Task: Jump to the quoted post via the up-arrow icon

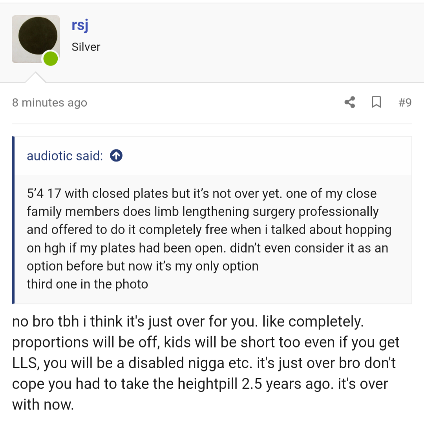Action: [x=116, y=155]
